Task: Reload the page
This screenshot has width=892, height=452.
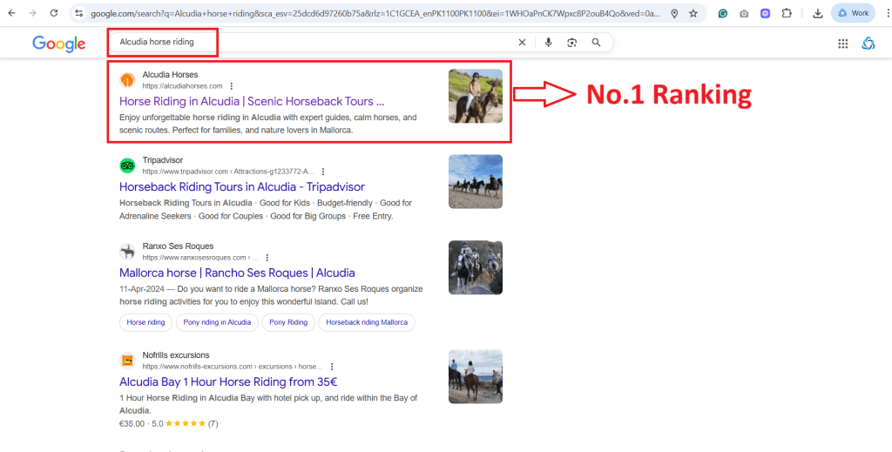Action: point(54,14)
